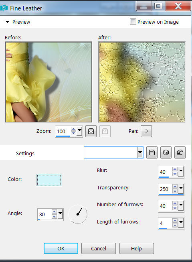Enable the Preview on Image checkbox
The width and height of the screenshot is (192, 262).
click(x=133, y=22)
